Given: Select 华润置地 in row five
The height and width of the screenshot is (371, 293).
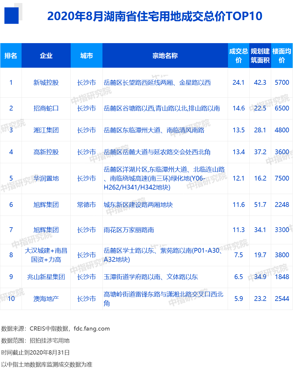Looking at the screenshot, I should click(x=46, y=178).
